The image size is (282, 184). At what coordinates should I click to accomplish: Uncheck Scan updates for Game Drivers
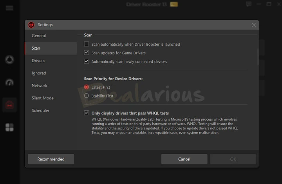pos(87,53)
